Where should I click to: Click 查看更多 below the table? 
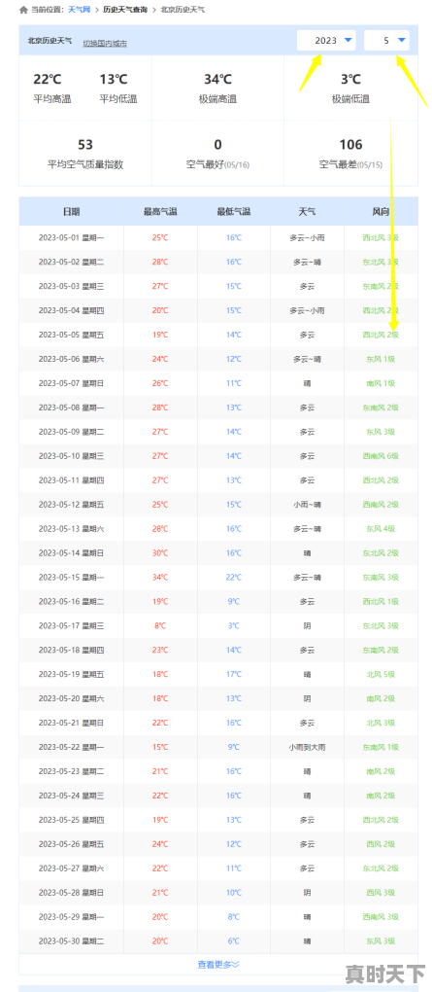click(x=218, y=964)
